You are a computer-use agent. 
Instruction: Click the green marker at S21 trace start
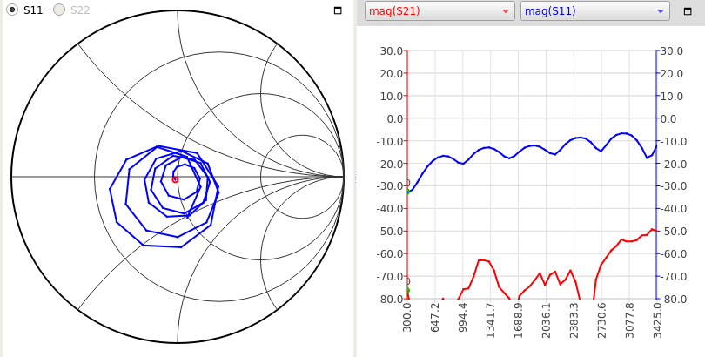coord(408,291)
